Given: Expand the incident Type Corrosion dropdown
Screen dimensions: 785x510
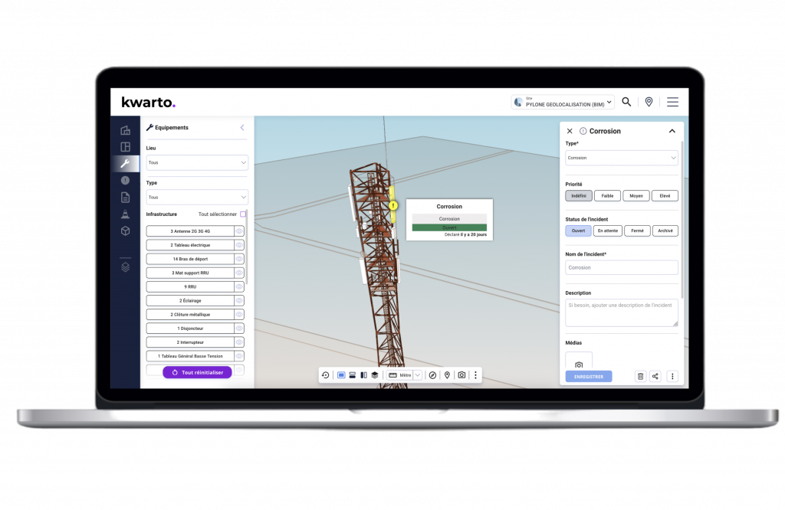Looking at the screenshot, I should click(621, 158).
